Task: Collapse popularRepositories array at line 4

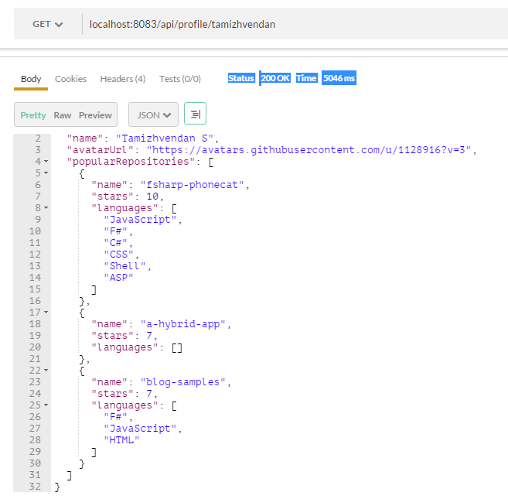Action: (x=46, y=162)
